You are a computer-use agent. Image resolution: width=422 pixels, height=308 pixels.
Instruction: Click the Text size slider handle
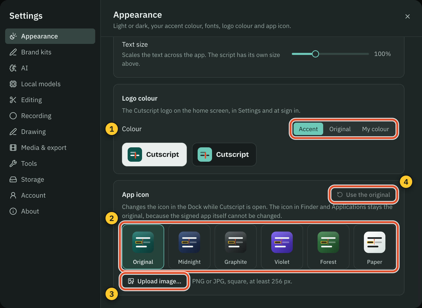pos(315,54)
